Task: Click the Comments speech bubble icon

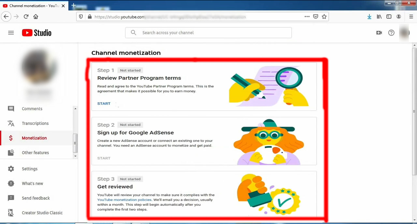Action: 11,109
